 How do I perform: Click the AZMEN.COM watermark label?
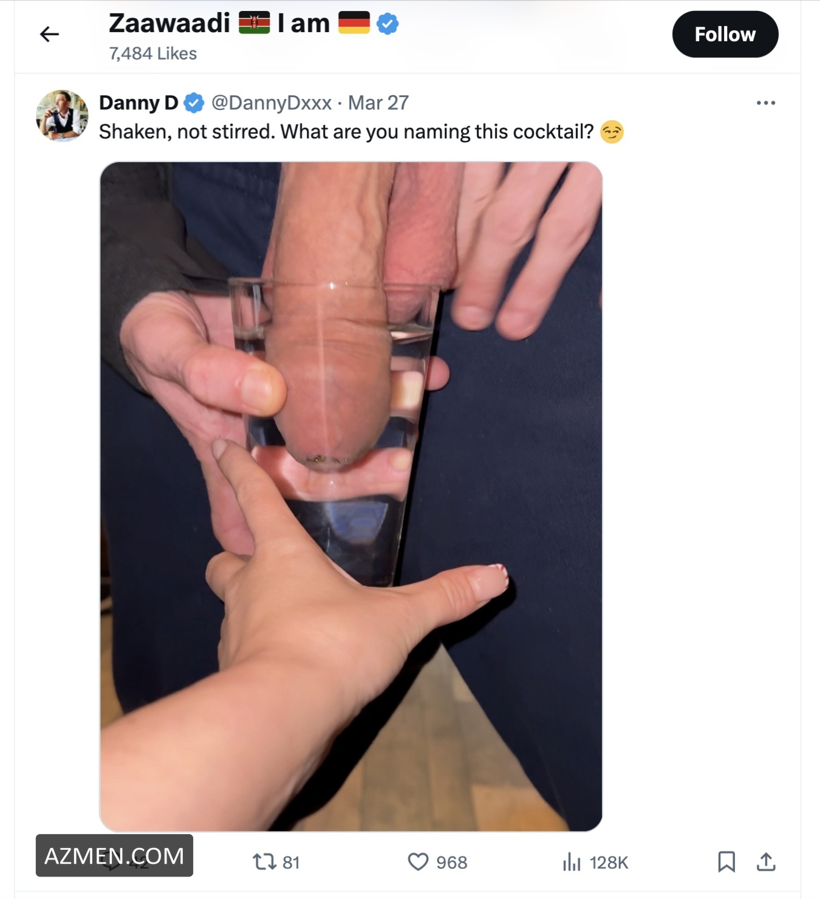point(114,855)
